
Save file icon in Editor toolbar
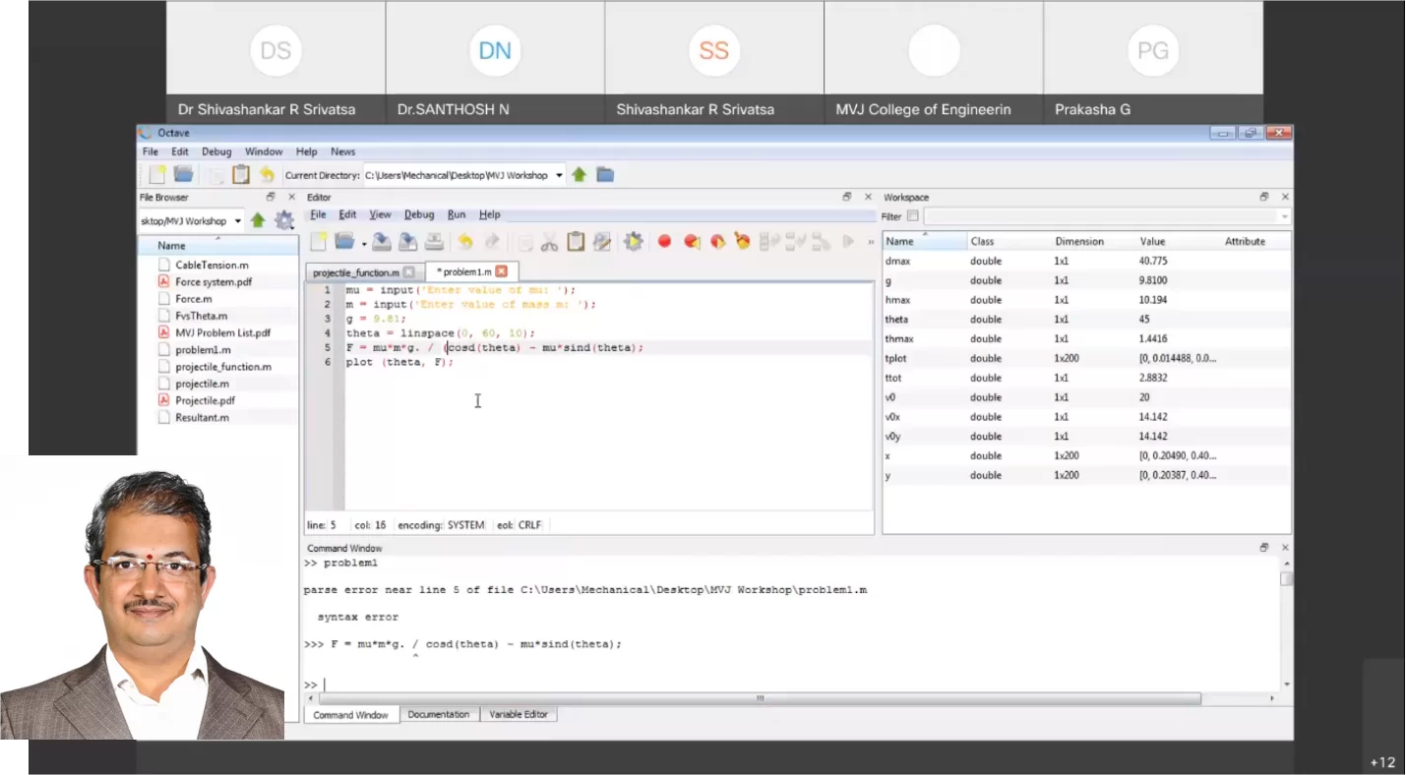(x=382, y=241)
